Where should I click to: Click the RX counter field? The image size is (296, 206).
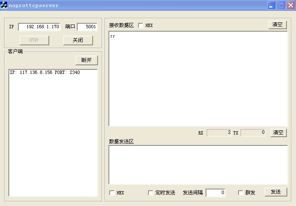pyautogui.click(x=219, y=132)
